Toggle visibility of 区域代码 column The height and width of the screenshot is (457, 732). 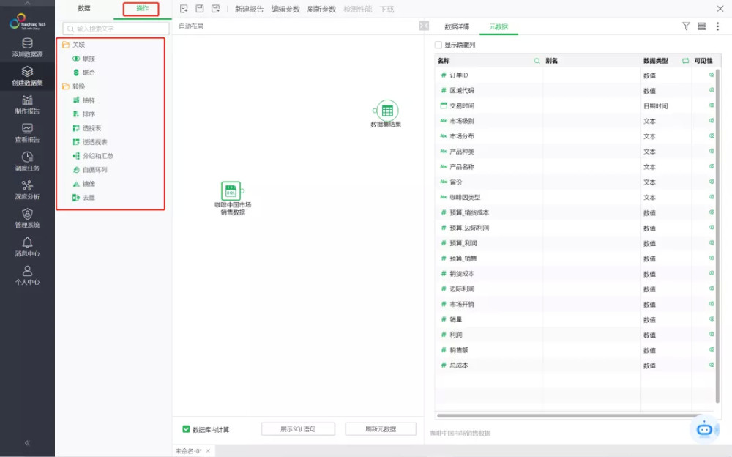(x=711, y=90)
